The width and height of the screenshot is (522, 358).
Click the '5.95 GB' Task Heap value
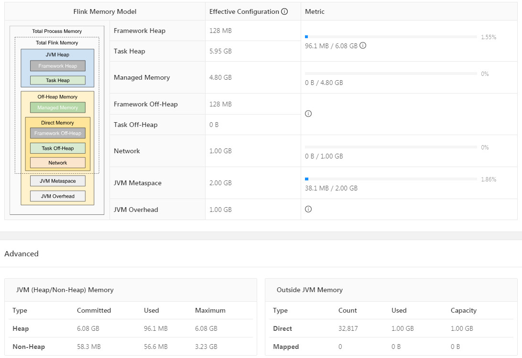pos(220,51)
